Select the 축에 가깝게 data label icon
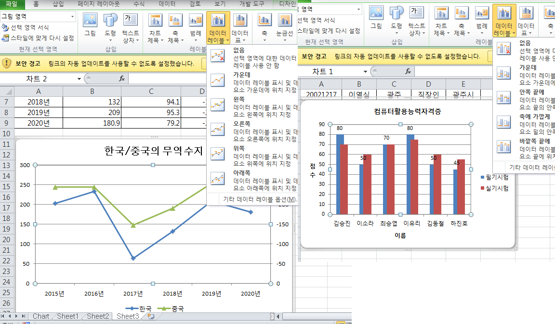 coord(504,122)
